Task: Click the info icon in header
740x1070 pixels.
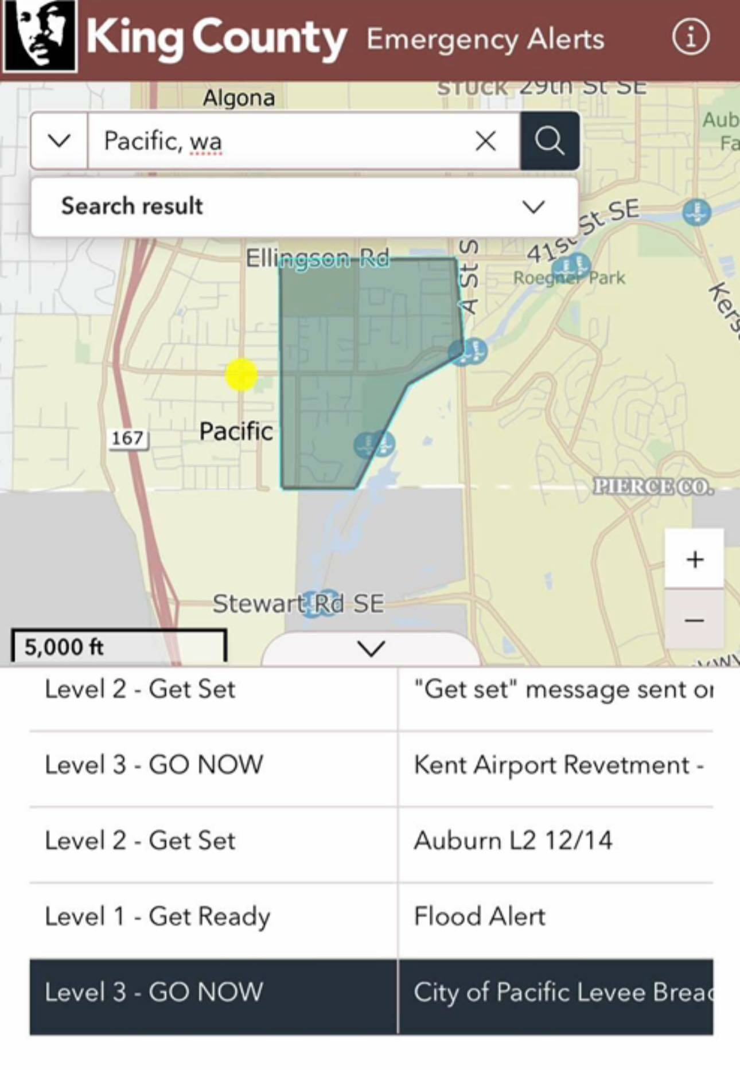Action: click(690, 38)
